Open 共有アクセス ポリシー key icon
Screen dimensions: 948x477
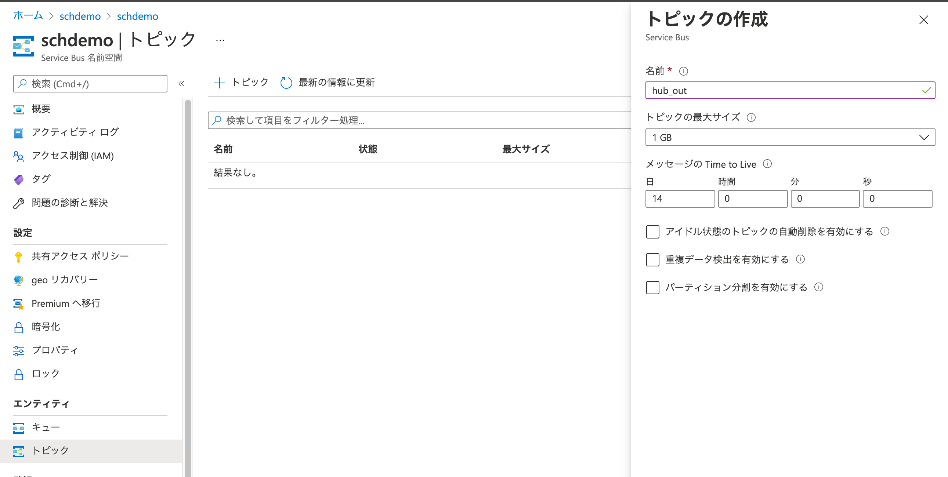point(18,256)
